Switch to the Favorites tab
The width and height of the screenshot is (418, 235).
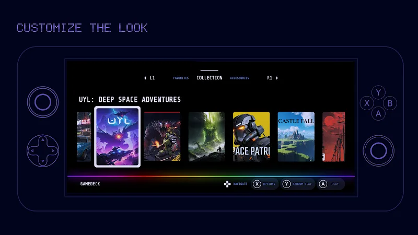(181, 78)
